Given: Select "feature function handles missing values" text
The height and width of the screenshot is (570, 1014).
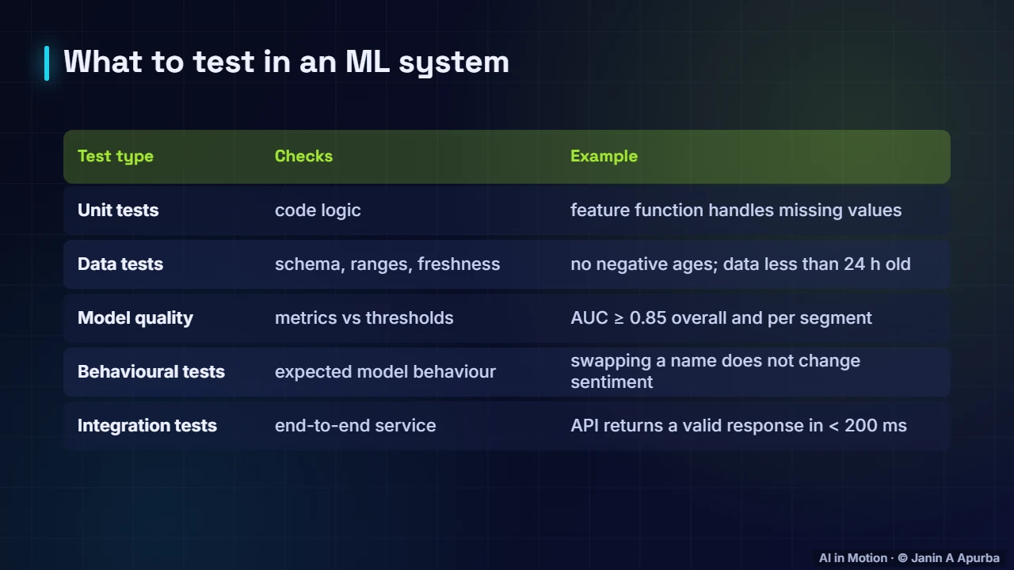Looking at the screenshot, I should point(736,210).
